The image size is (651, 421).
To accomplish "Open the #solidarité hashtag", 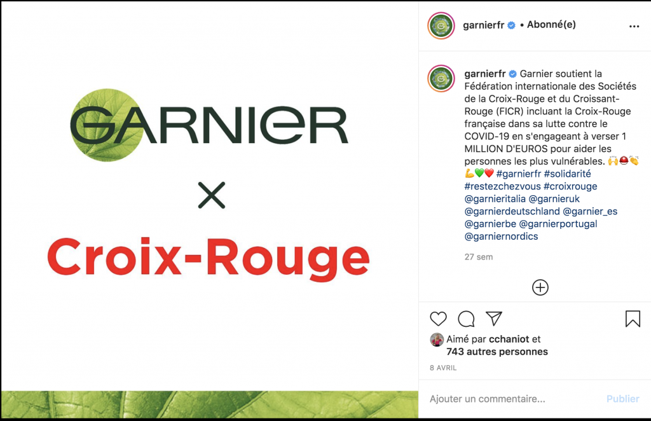I will 567,174.
